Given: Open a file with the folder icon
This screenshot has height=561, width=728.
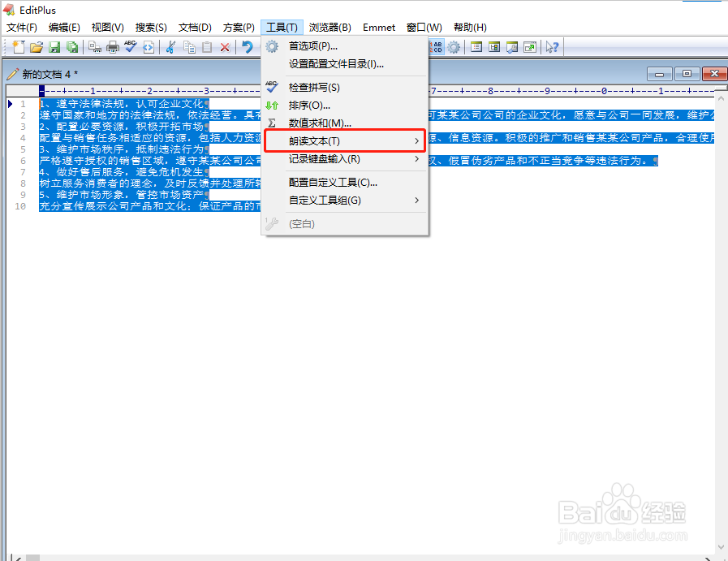Looking at the screenshot, I should click(x=36, y=47).
